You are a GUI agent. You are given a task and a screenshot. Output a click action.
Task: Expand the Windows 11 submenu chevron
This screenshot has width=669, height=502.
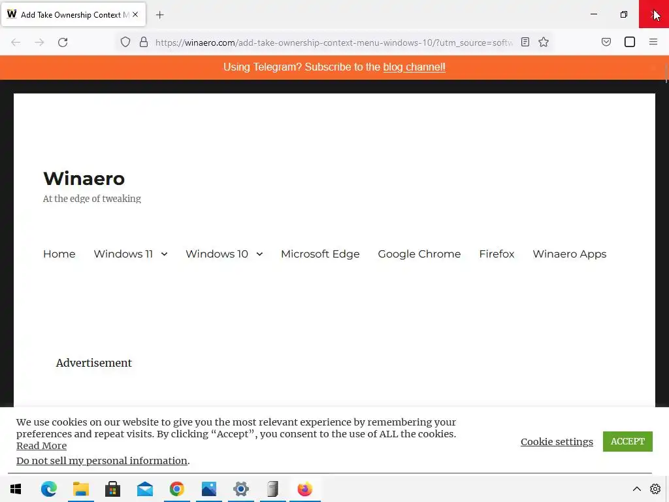point(164,254)
